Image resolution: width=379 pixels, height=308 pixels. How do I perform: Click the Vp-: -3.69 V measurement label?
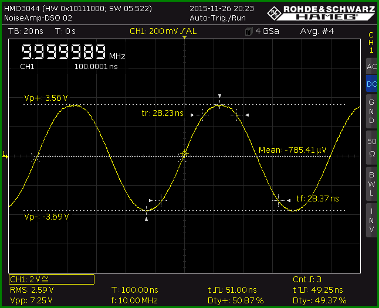click(46, 217)
